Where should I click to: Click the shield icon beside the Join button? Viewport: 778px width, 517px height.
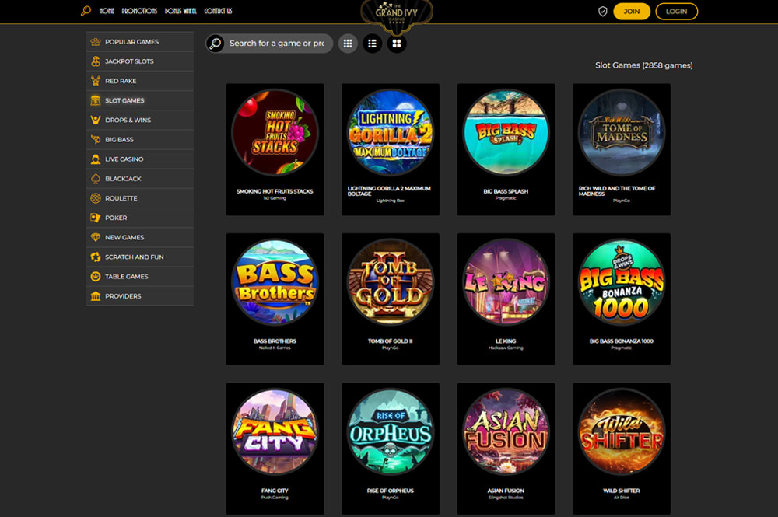(602, 12)
